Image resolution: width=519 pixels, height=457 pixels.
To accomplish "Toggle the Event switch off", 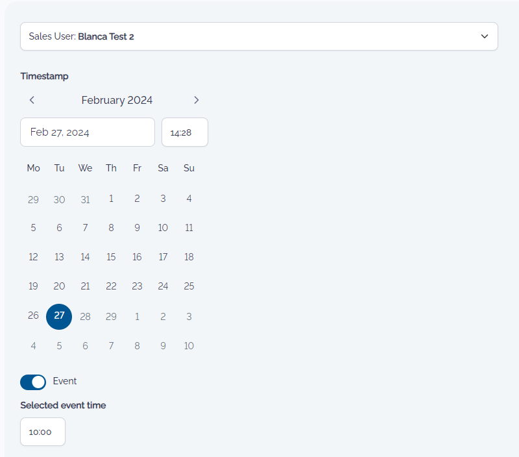I will [33, 382].
